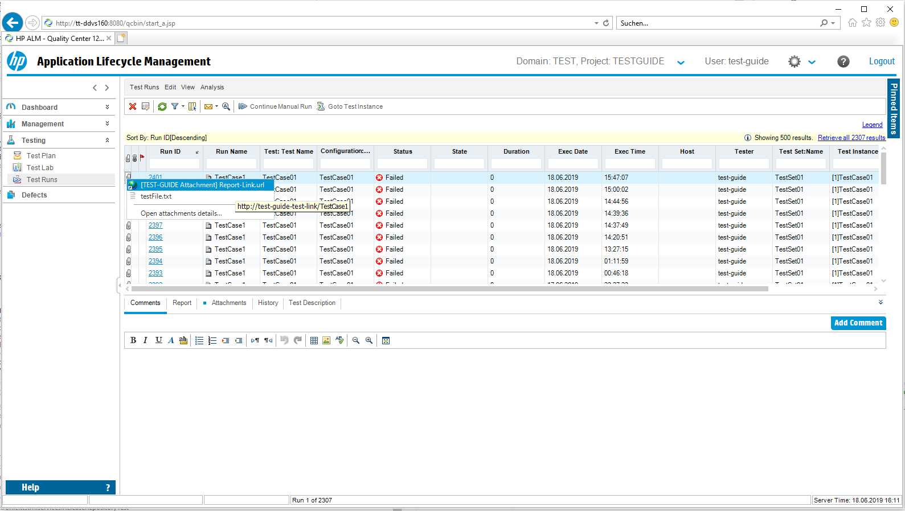This screenshot has height=511, width=905.
Task: Click Continue Manual Run
Action: click(275, 106)
